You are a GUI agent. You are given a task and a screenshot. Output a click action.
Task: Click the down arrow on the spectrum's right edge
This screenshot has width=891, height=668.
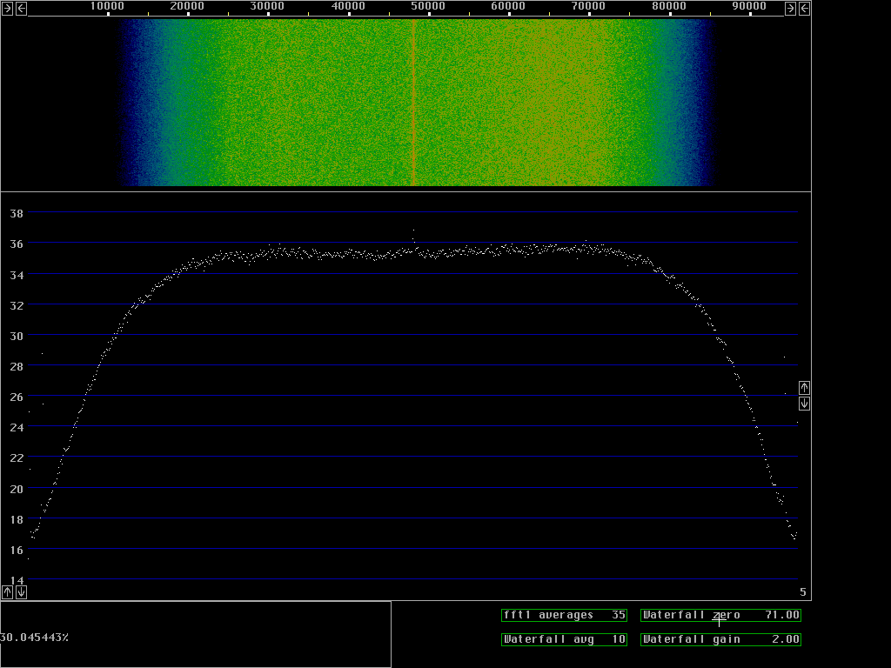pyautogui.click(x=804, y=404)
